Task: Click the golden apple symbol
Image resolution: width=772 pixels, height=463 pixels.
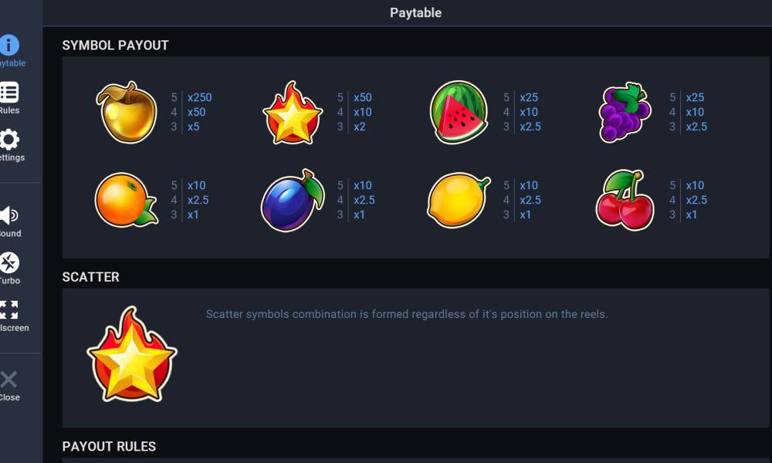Action: click(127, 112)
